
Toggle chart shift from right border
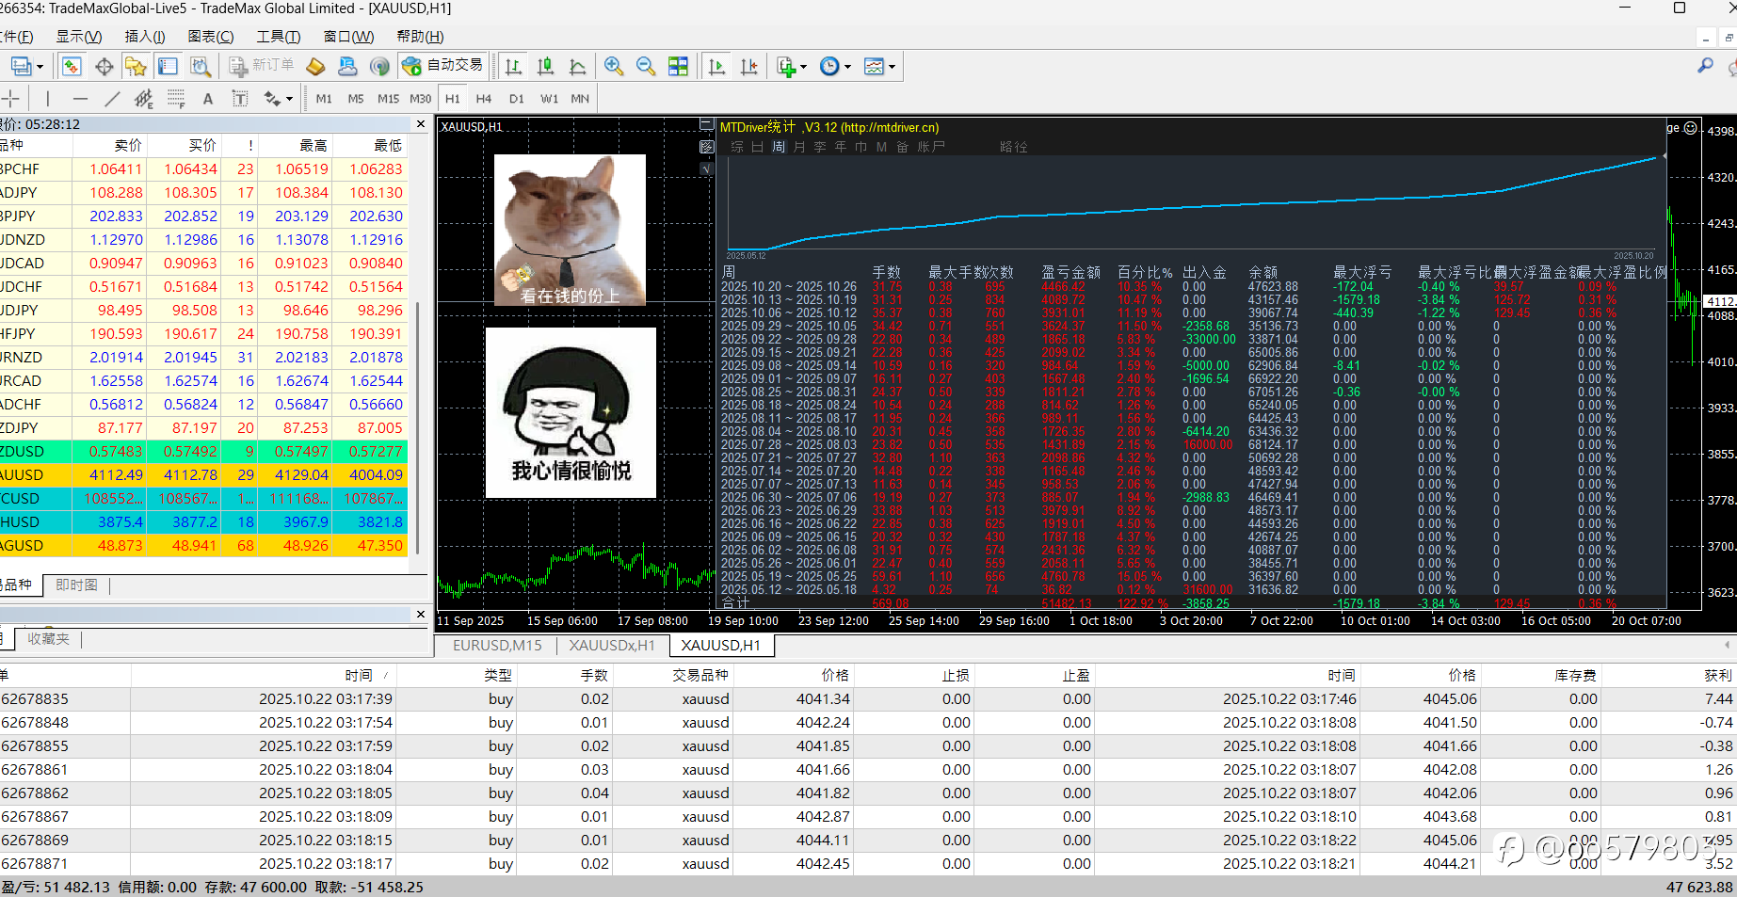(x=749, y=66)
